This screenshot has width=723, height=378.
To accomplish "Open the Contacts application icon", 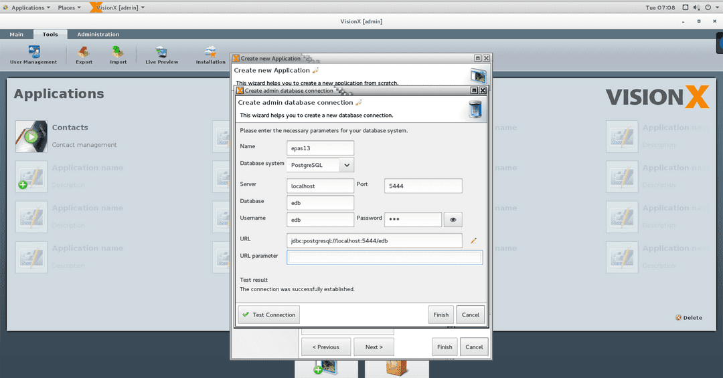I will [31, 136].
